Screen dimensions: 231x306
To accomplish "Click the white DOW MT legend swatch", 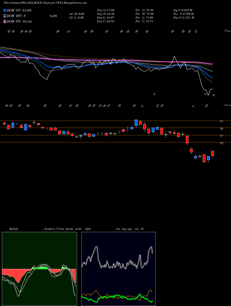I will pos(5,16).
